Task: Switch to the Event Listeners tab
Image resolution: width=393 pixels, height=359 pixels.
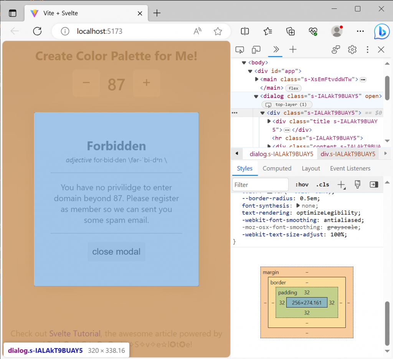Action: (x=350, y=169)
